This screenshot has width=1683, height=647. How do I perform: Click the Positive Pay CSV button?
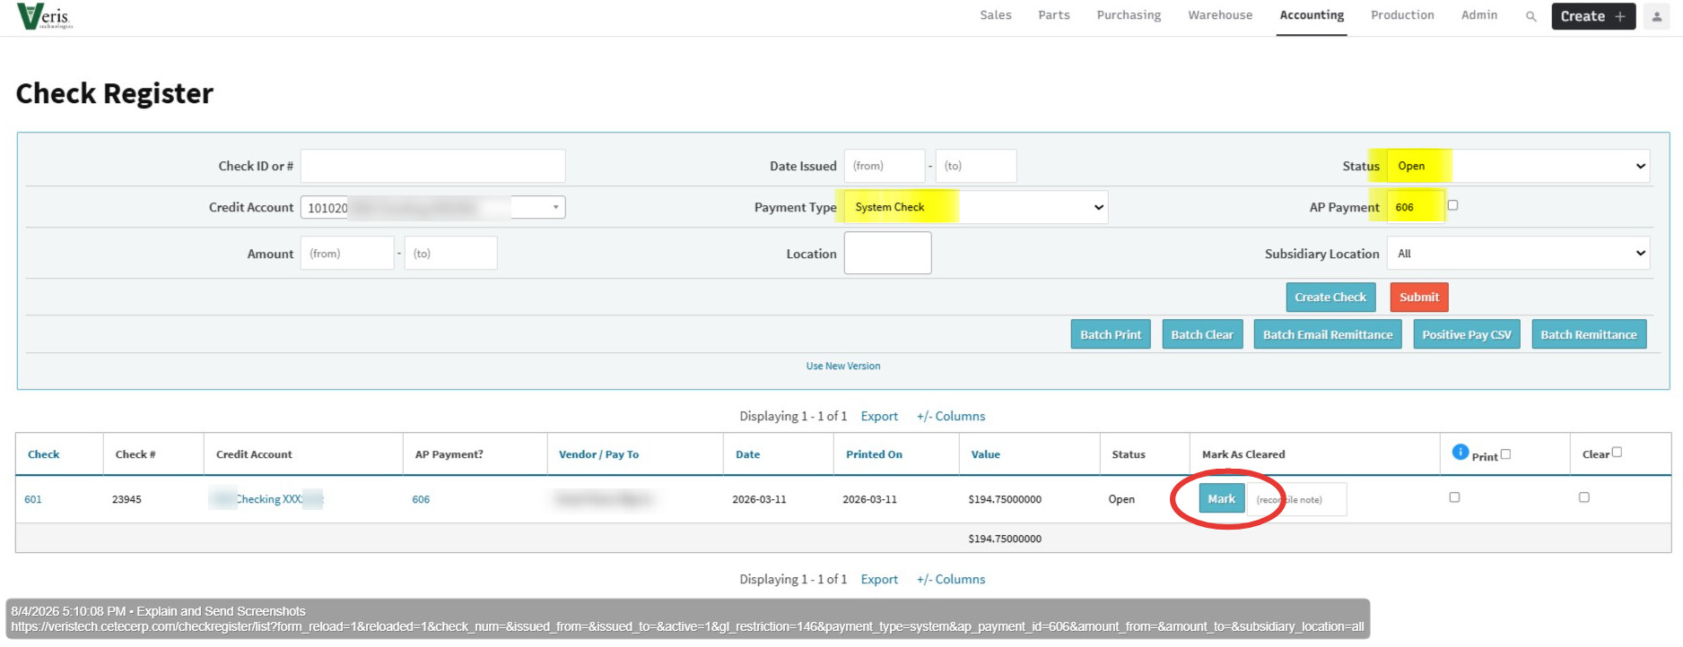point(1467,335)
